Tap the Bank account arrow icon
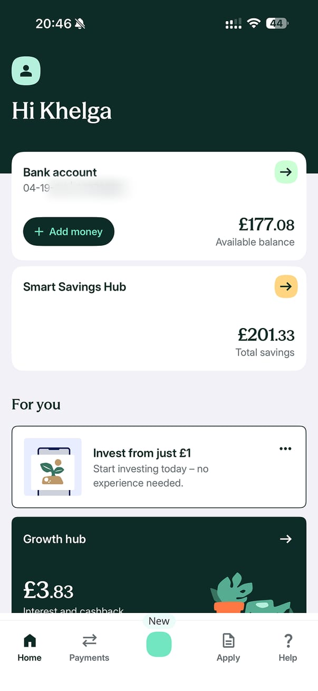318x691 pixels. pyautogui.click(x=286, y=172)
